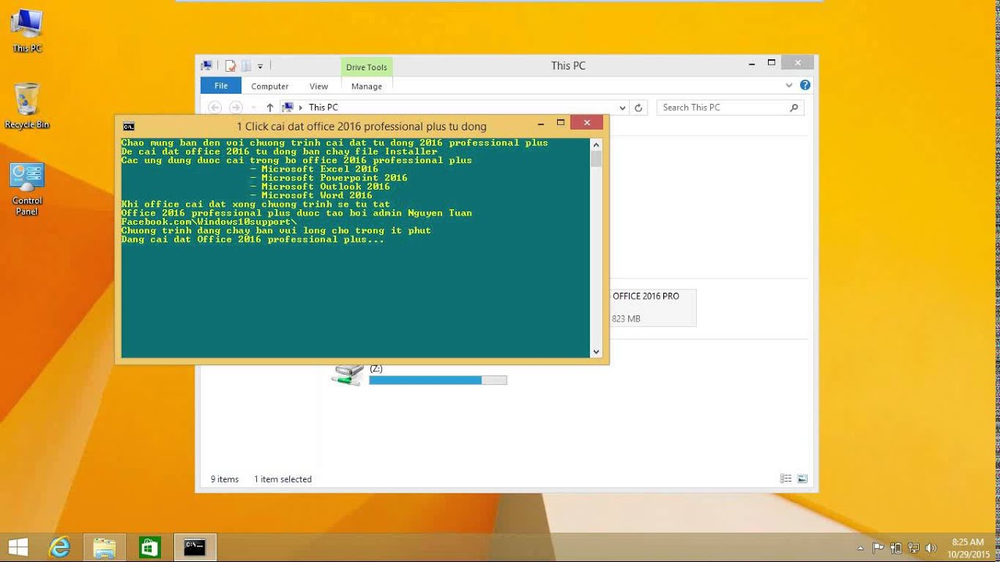Open This PC desktop icon

[27, 30]
